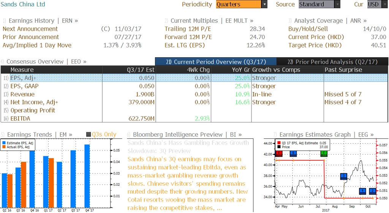Click blue Estimate EPS, Adj legend swatch
The image size is (389, 213).
point(4,143)
